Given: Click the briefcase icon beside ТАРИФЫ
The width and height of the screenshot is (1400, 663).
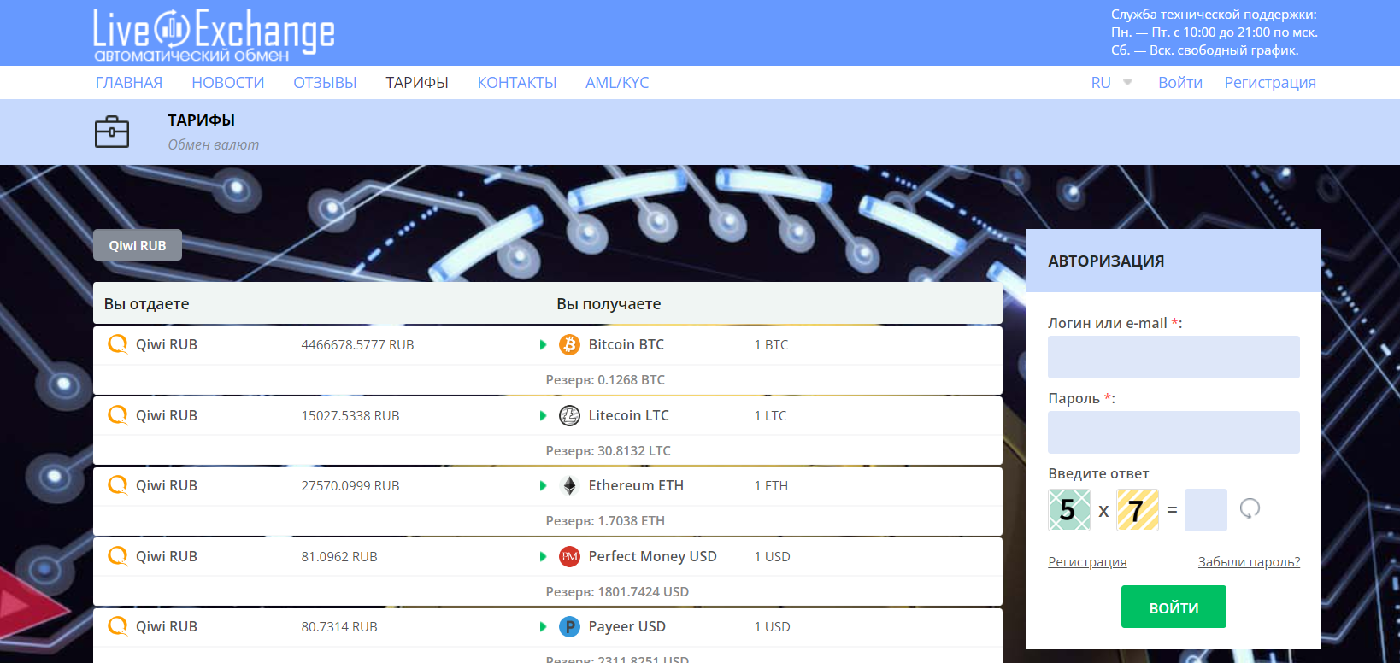Looking at the screenshot, I should pyautogui.click(x=112, y=132).
